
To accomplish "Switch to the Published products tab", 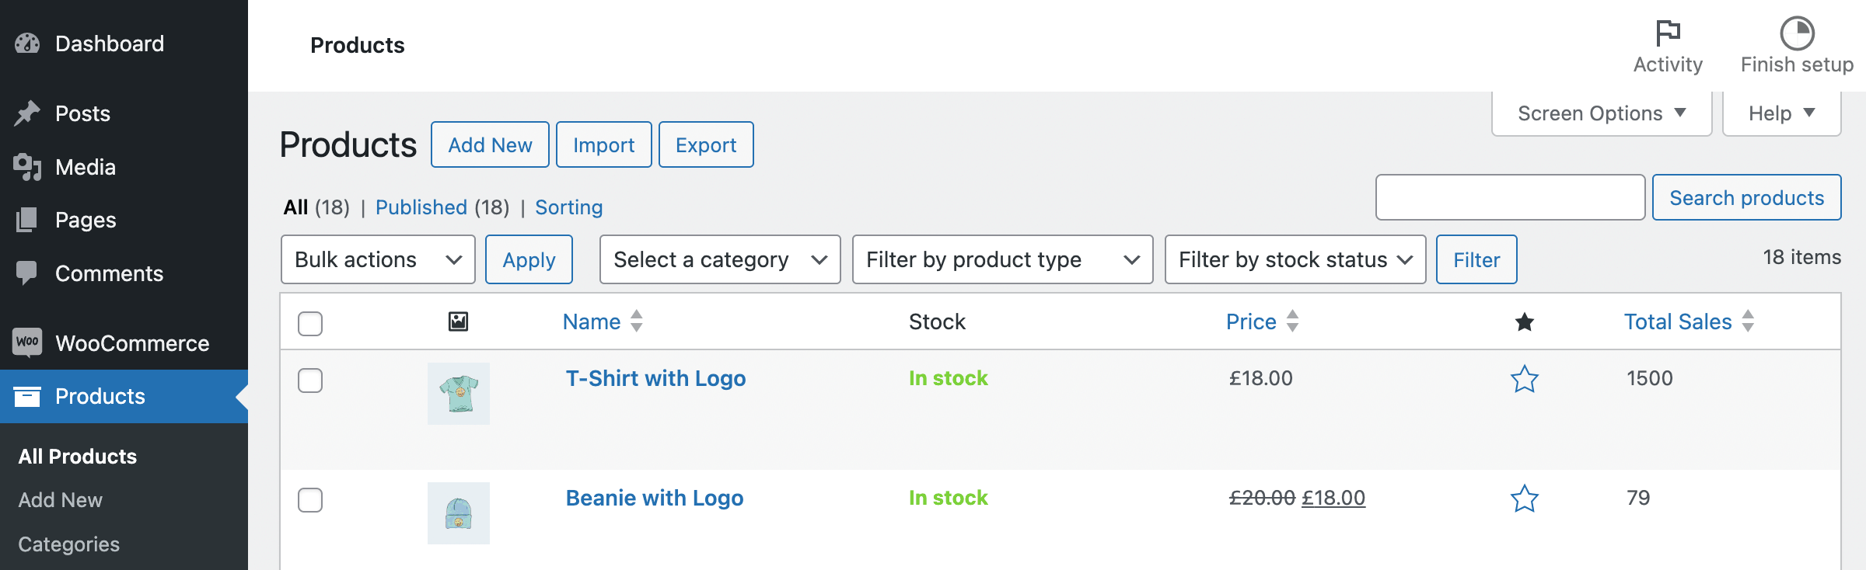I will (421, 207).
